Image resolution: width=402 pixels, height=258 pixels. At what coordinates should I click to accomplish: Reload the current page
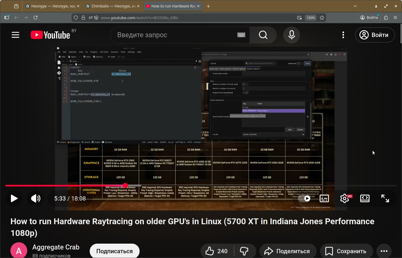click(x=36, y=18)
